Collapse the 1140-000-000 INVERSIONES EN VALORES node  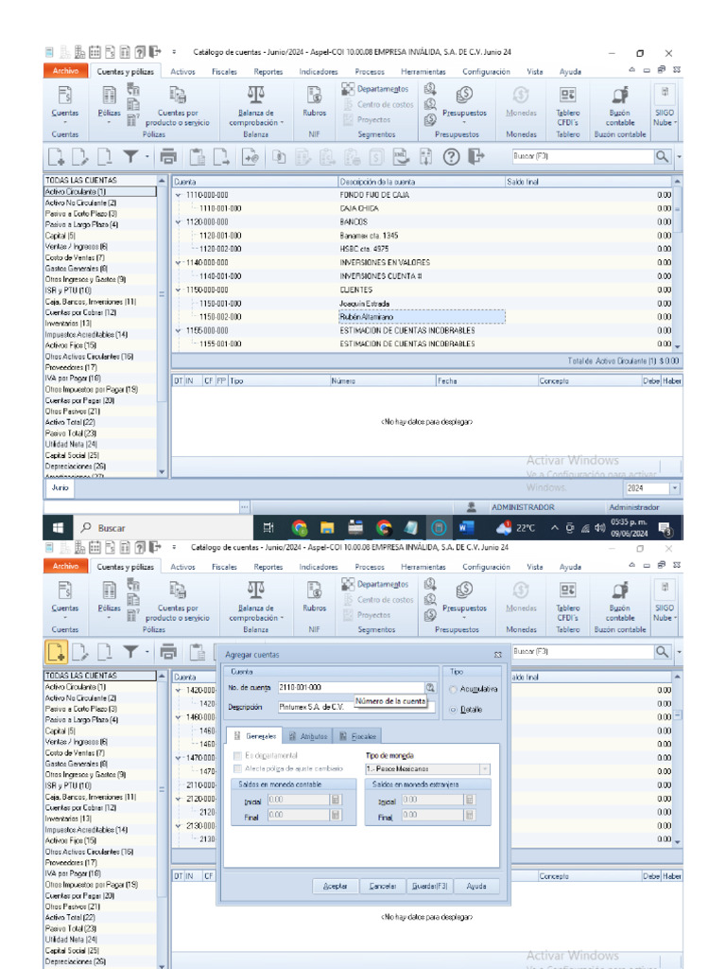click(x=179, y=263)
